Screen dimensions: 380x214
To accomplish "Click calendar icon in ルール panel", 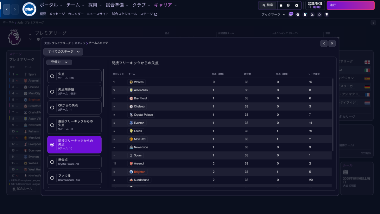I will coord(345,172).
